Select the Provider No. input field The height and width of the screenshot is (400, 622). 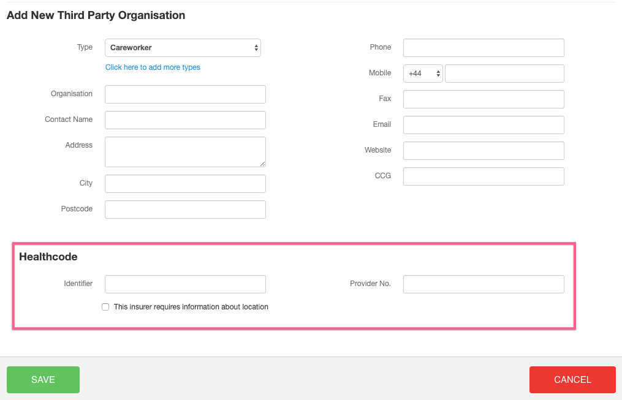coord(483,284)
